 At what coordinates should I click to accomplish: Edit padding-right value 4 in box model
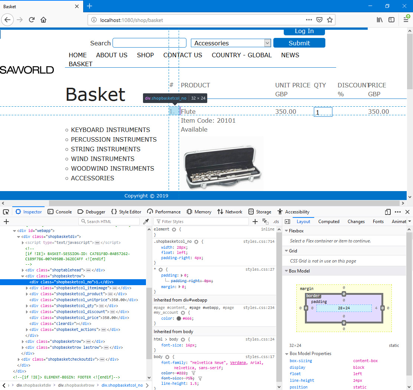[376, 308]
